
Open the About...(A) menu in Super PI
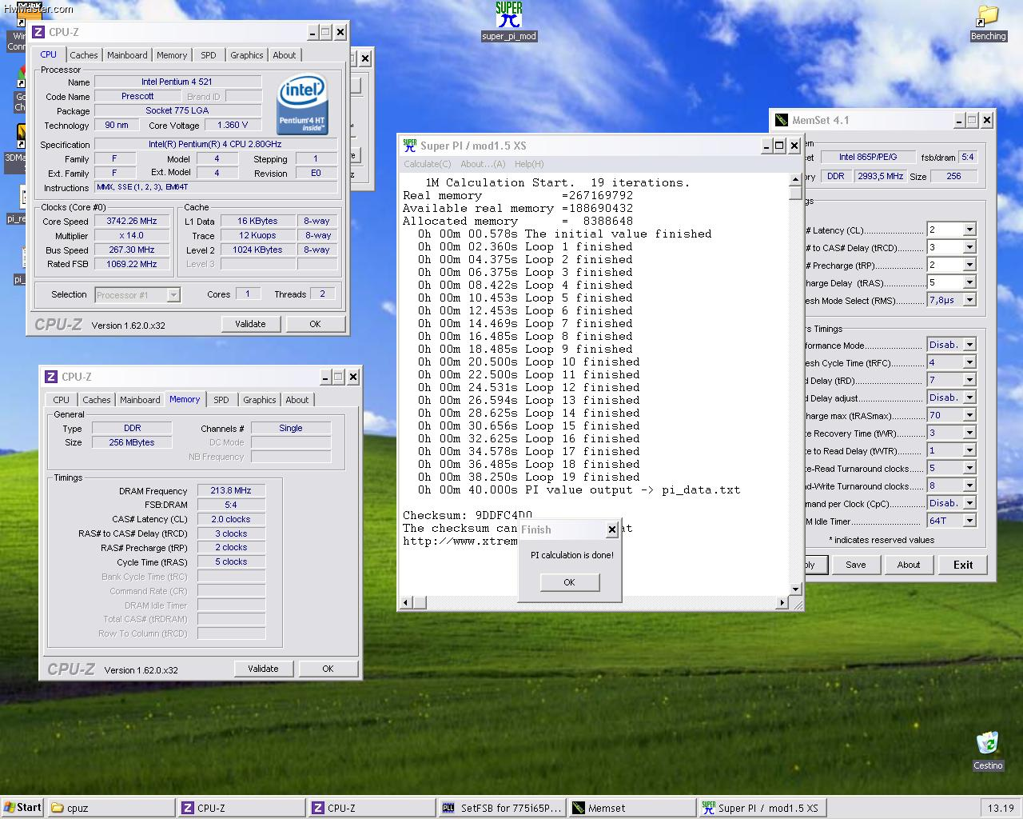click(483, 164)
